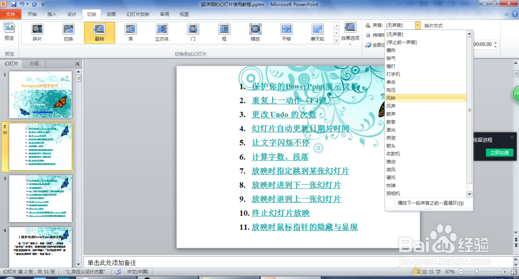
Task: Select slide 3 thumbnail
Action: [40, 198]
